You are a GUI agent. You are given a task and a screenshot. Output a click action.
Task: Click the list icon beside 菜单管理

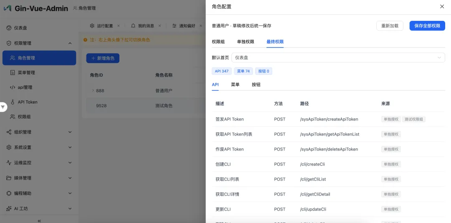tap(13, 73)
